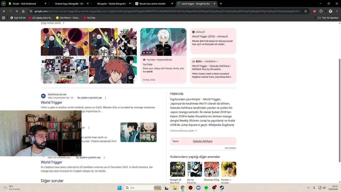Switch to the Vinland Saga Mangadle tab
The width and height of the screenshot is (341, 192).
(69, 4)
